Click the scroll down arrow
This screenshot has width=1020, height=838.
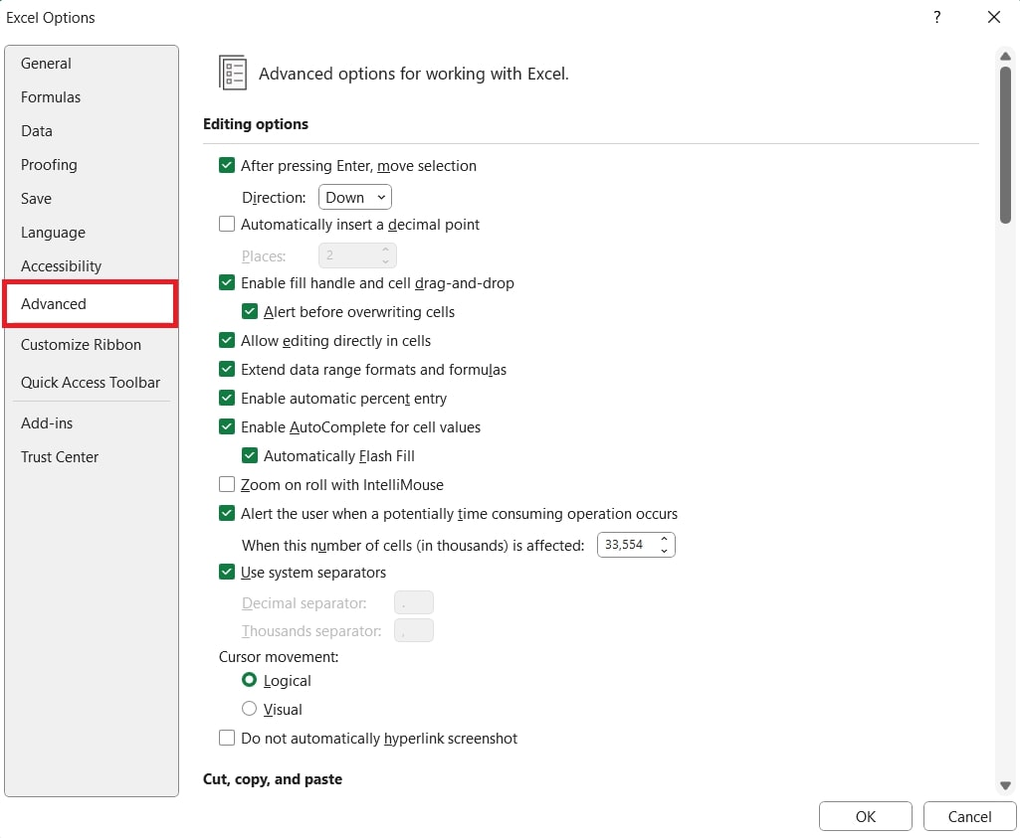(1005, 786)
